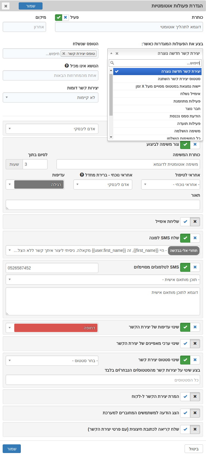Click the כותרת המשימה text field
This screenshot has height=456, width=206.
128,164
